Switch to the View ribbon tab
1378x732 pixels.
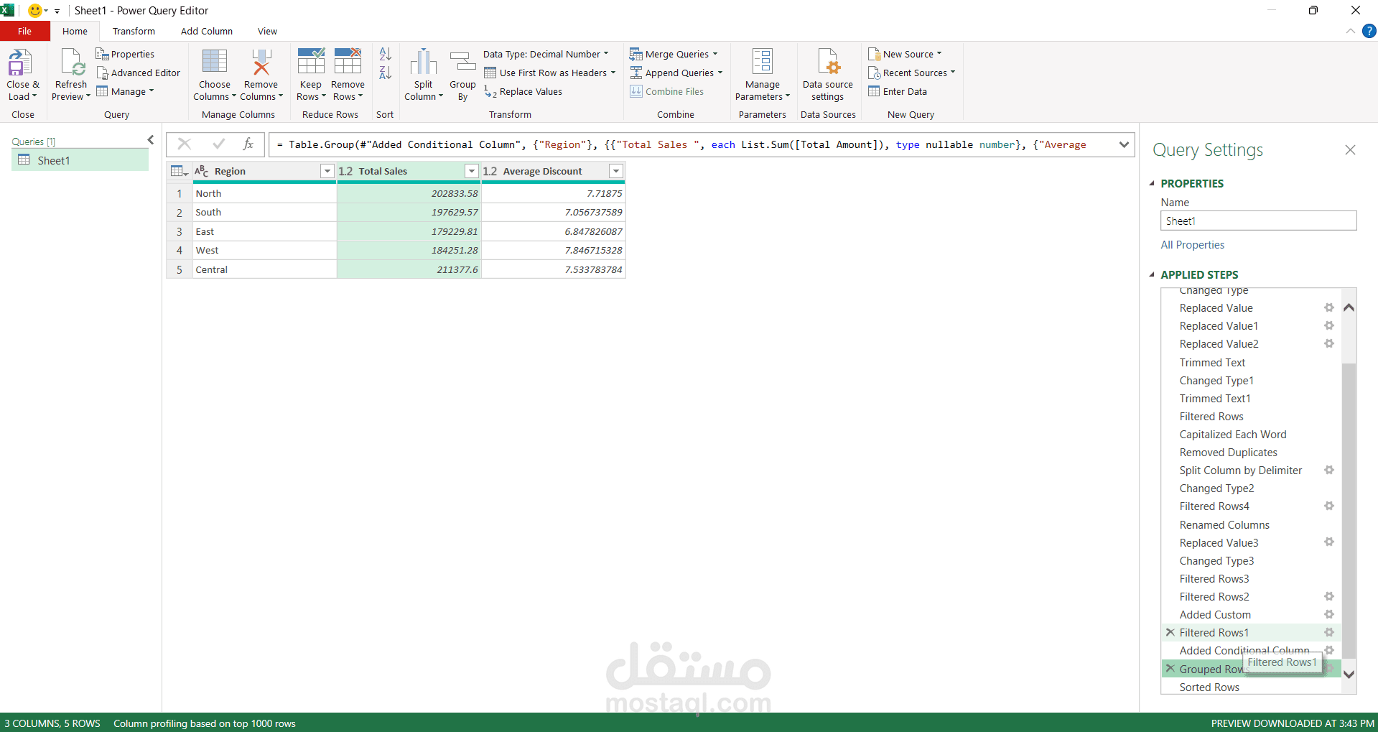(x=267, y=31)
